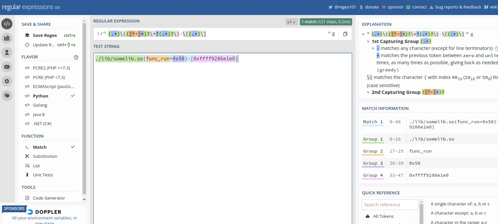Click the Group 1 match row label
Image resolution: width=498 pixels, height=224 pixels.
tap(373, 139)
